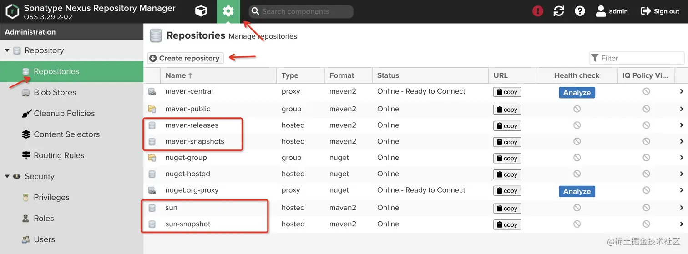This screenshot has height=254, width=688.
Task: Click Analyze for nuget.org-proxy
Action: click(577, 191)
